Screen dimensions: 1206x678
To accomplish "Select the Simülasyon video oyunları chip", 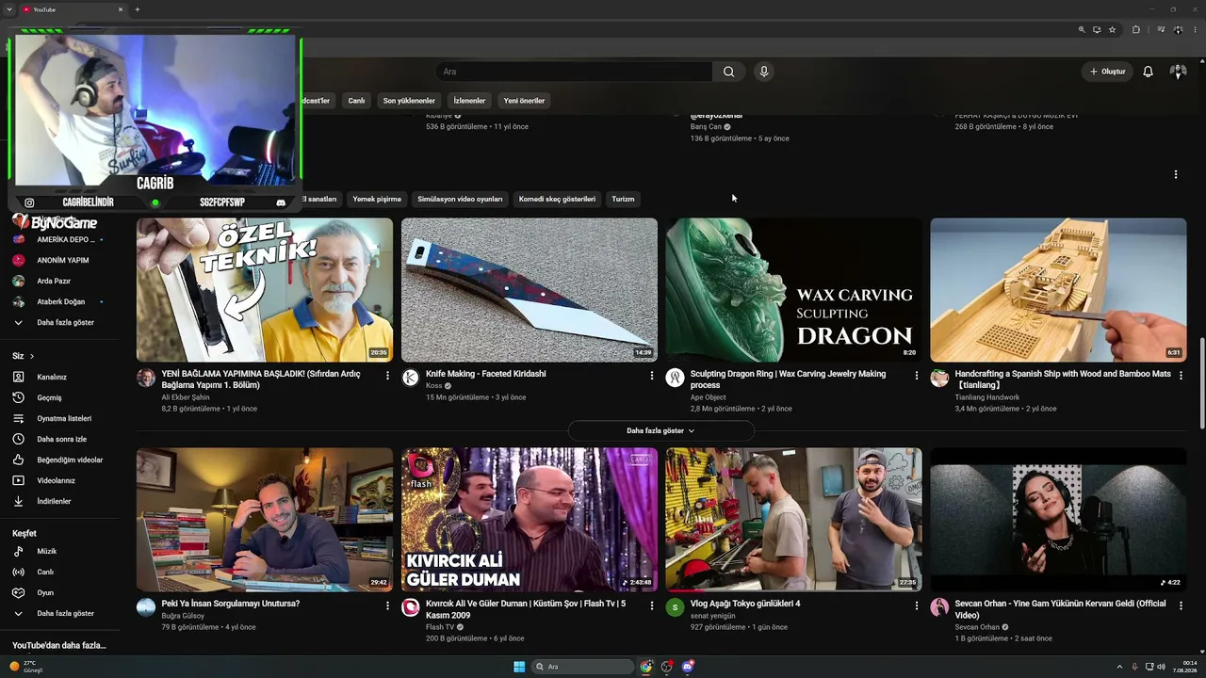I will coord(460,199).
